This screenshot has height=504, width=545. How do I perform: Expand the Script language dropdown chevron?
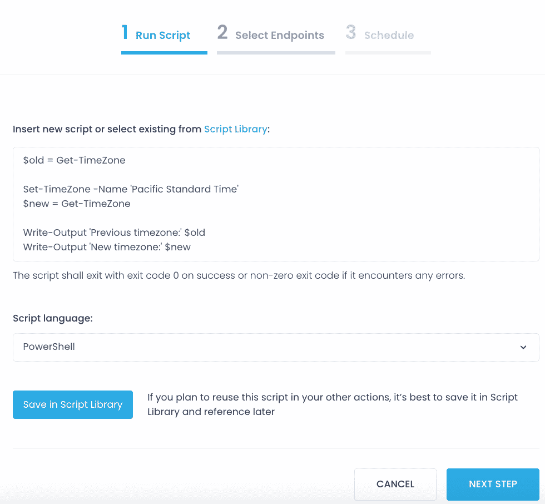[523, 347]
